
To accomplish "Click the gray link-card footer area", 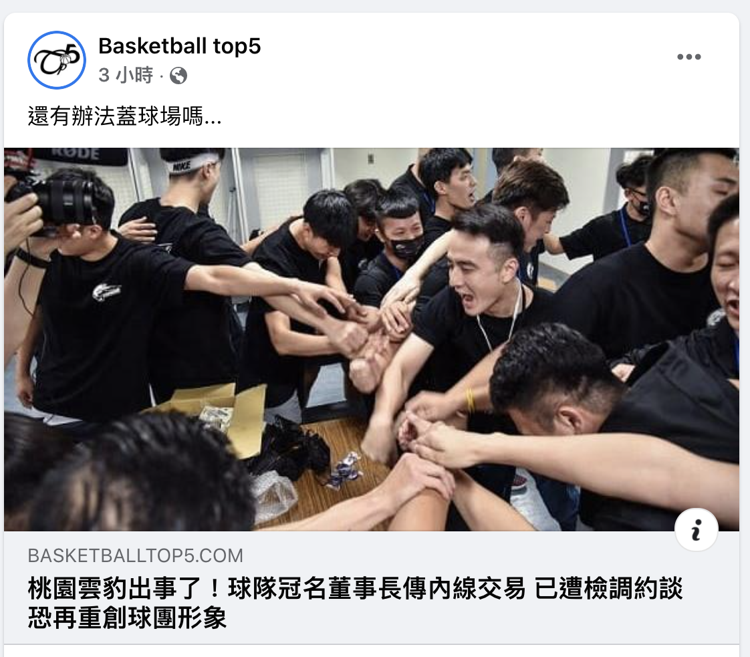I will point(372,587).
